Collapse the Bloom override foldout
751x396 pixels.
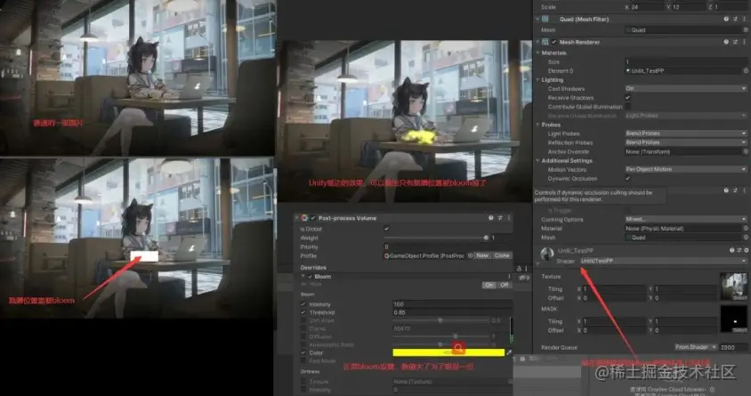pos(303,277)
